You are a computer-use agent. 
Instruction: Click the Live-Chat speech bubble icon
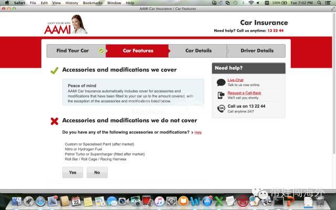221,82
